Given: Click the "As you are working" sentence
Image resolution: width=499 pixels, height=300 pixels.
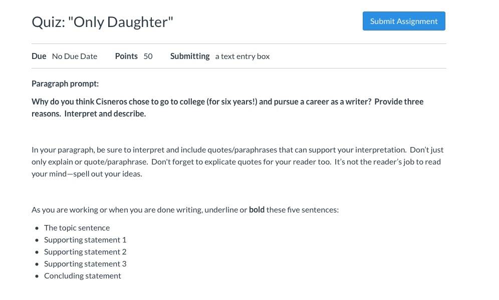Looking at the screenshot, I should pyautogui.click(x=185, y=209).
